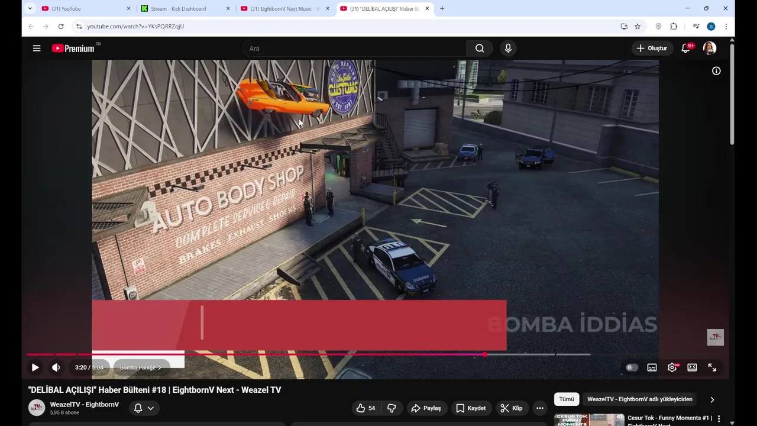Like the video with 54 likes
Image resolution: width=757 pixels, height=426 pixels.
pyautogui.click(x=365, y=408)
